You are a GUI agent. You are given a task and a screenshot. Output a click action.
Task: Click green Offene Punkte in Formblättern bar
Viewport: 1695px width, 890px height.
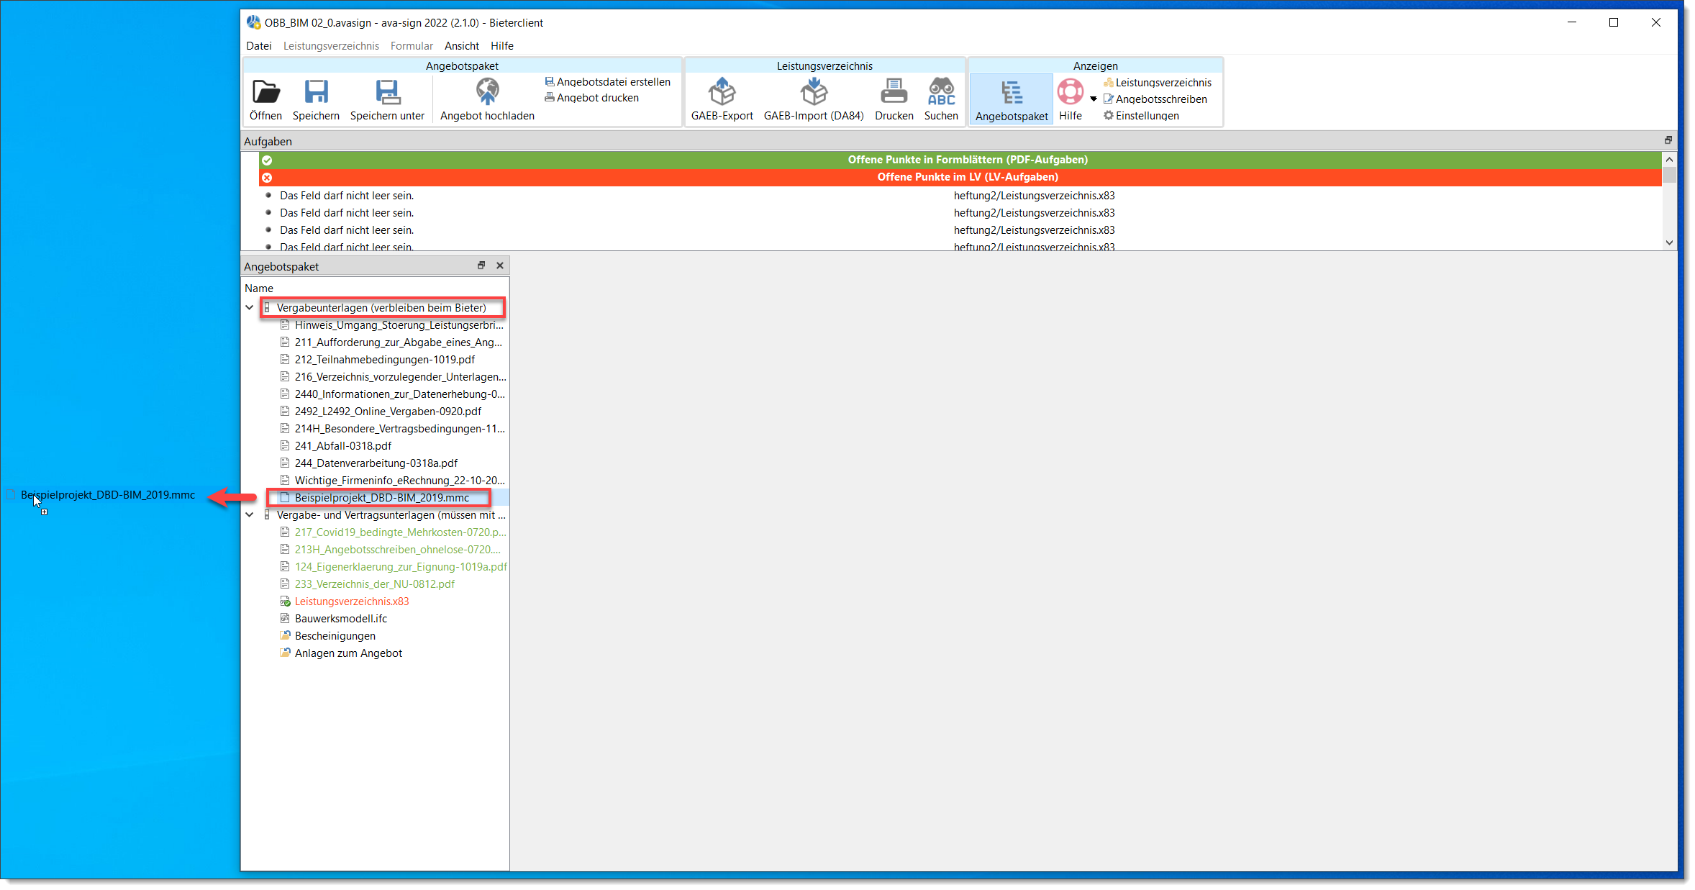960,160
